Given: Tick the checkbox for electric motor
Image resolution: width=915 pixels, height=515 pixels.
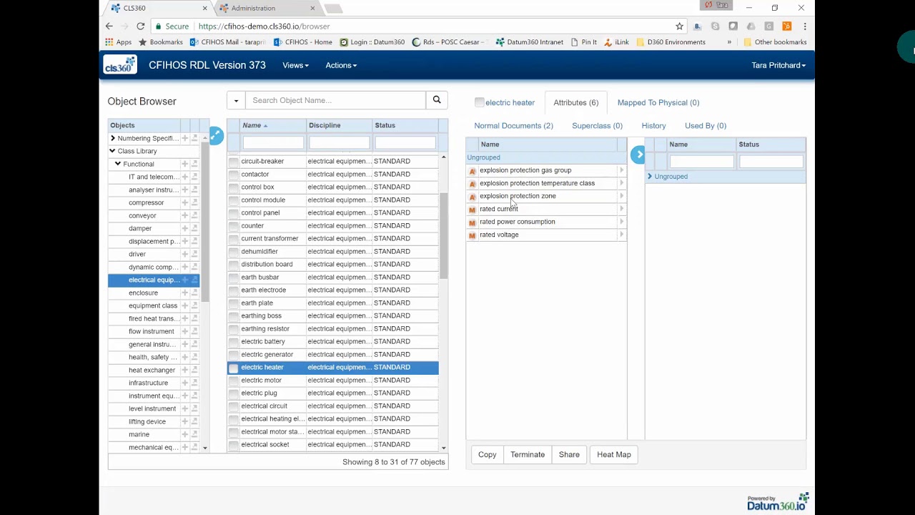Looking at the screenshot, I should 233,381.
